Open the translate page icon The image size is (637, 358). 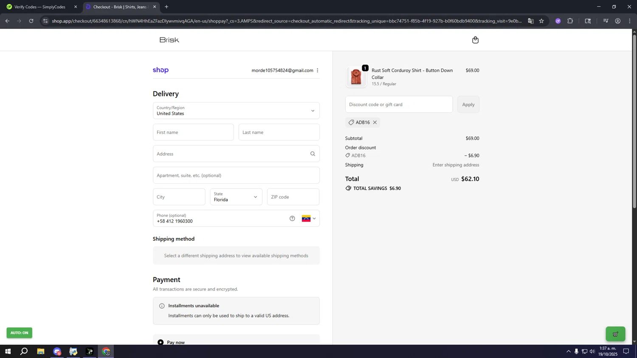click(x=530, y=21)
